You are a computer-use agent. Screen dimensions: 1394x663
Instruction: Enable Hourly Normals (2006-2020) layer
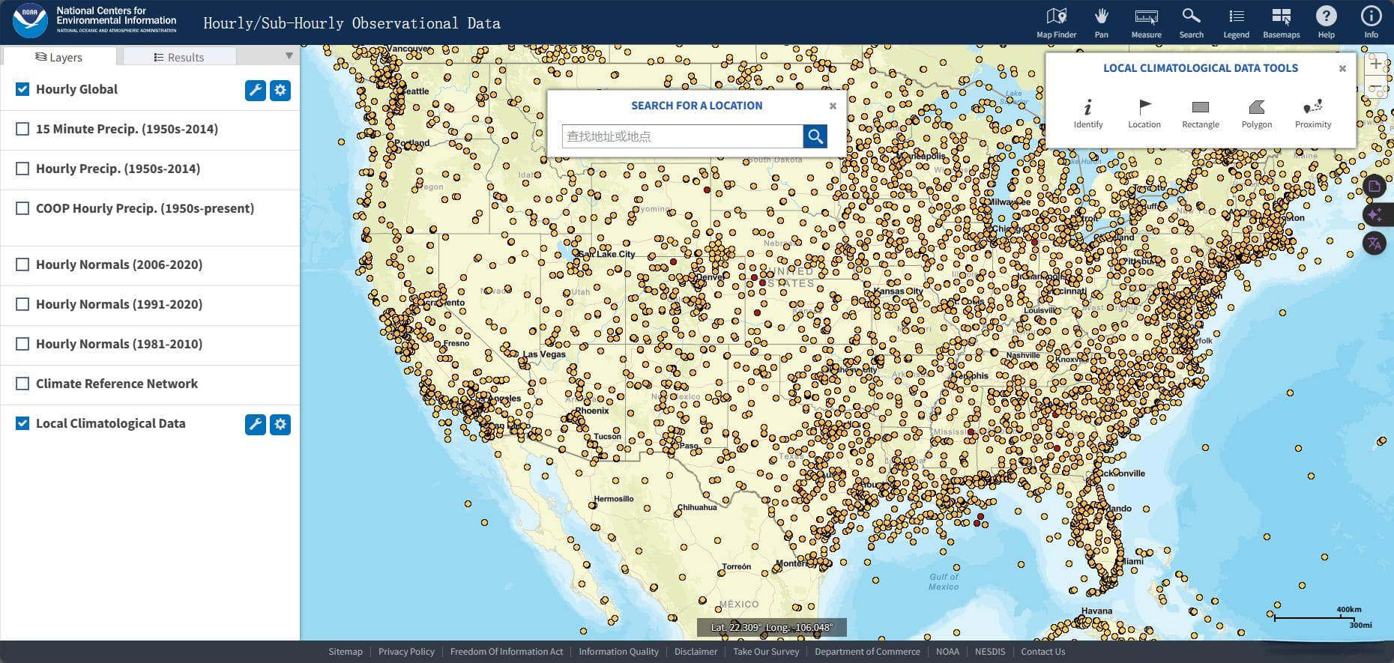click(22, 264)
